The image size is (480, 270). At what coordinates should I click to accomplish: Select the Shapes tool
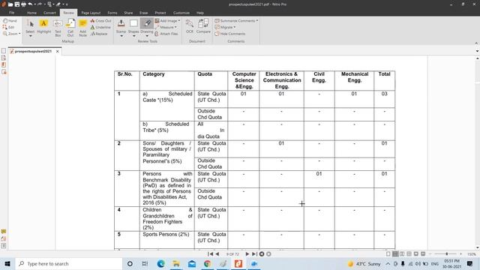133,25
